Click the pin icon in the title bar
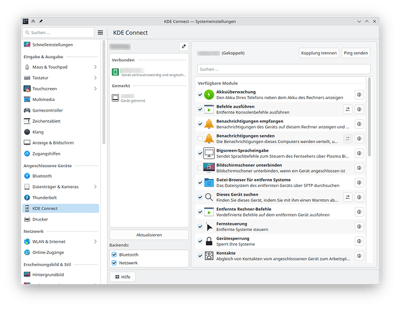Viewport: 400px width, 309px height. (x=41, y=22)
